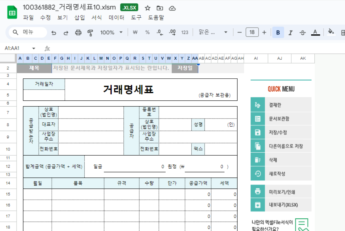Click the font size field showing 18
The height and width of the screenshot is (231, 345).
pyautogui.click(x=252, y=32)
